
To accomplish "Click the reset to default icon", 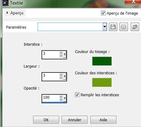I will pos(135,27).
